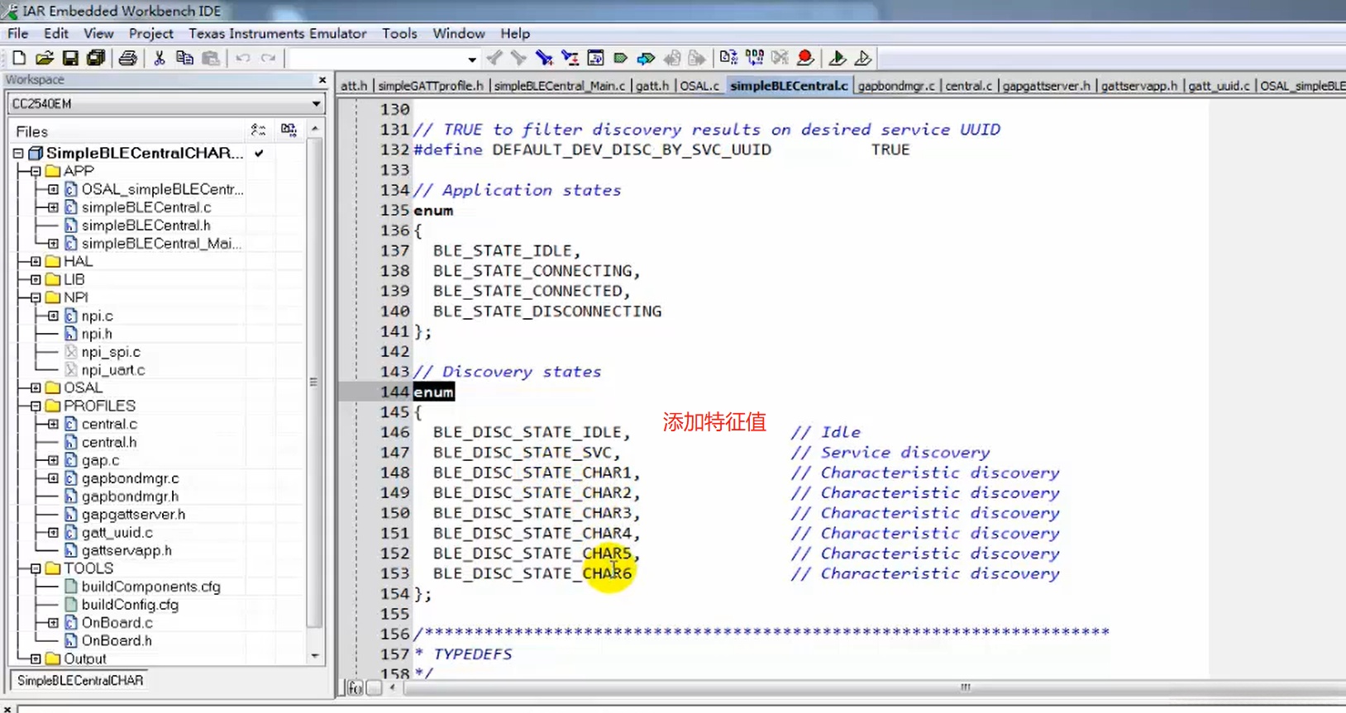
Task: Select simpleBLECentral.h in the file tree
Action: 146,226
